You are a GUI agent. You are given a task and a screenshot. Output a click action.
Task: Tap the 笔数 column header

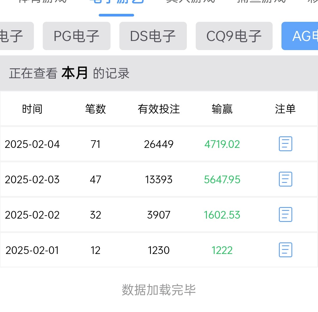point(95,109)
